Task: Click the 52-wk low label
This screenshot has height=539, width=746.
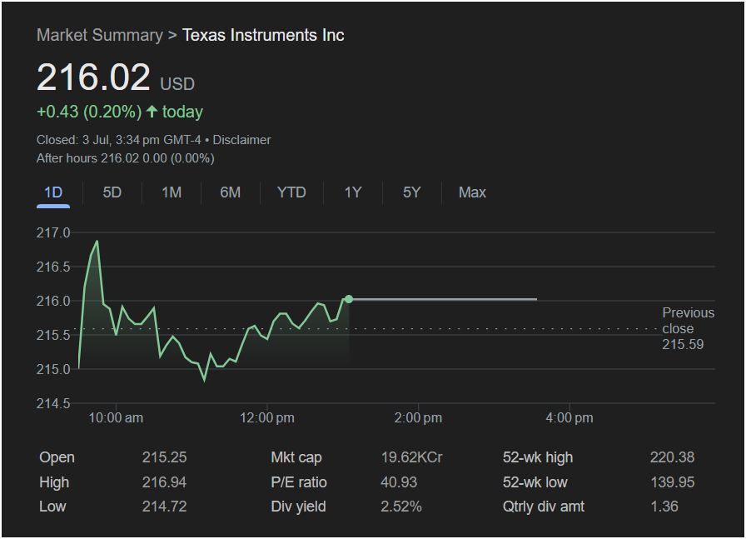Action: [535, 482]
